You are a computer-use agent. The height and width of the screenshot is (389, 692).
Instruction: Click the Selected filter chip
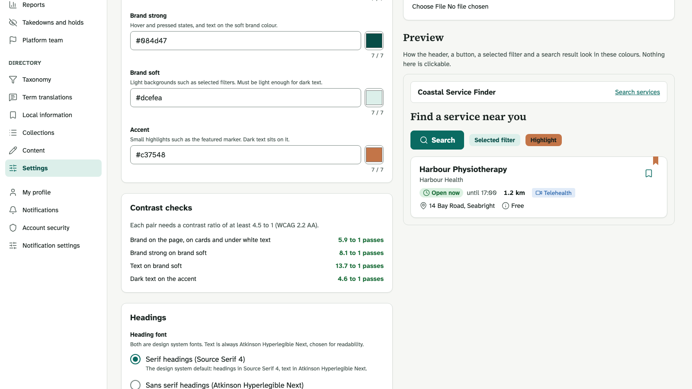[x=495, y=140]
